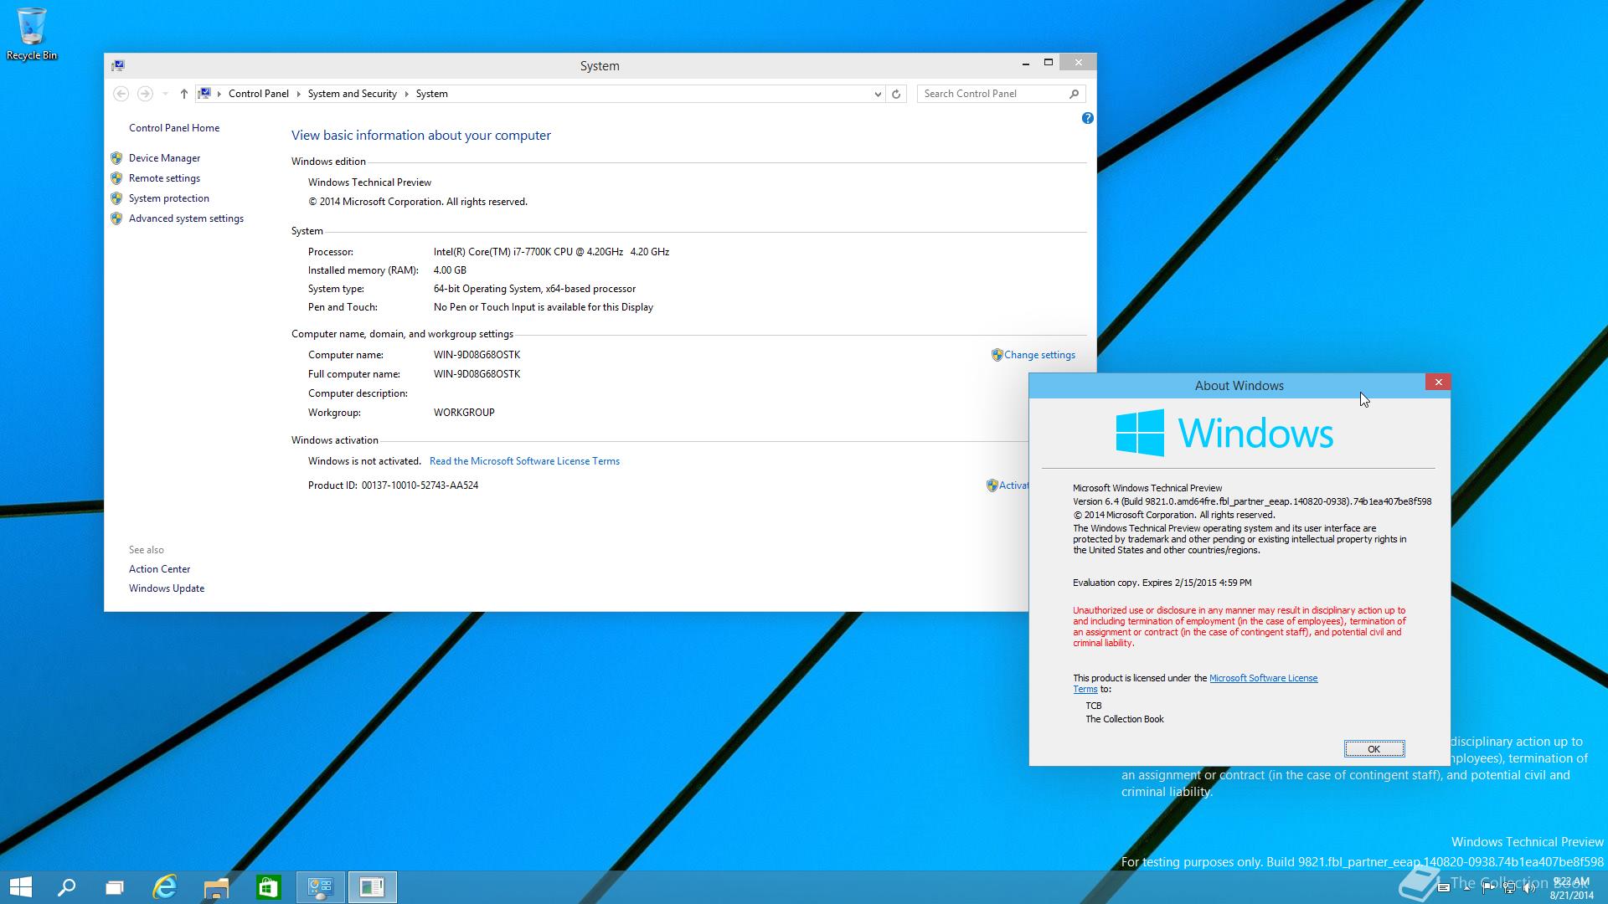Click OK in About Windows dialog

tap(1374, 749)
